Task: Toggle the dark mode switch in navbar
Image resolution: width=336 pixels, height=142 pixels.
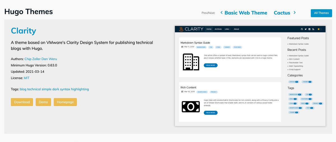Action: [x=319, y=29]
